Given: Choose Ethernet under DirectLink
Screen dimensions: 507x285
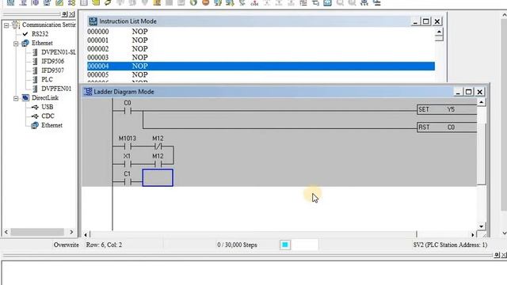Looking at the screenshot, I should coord(51,125).
